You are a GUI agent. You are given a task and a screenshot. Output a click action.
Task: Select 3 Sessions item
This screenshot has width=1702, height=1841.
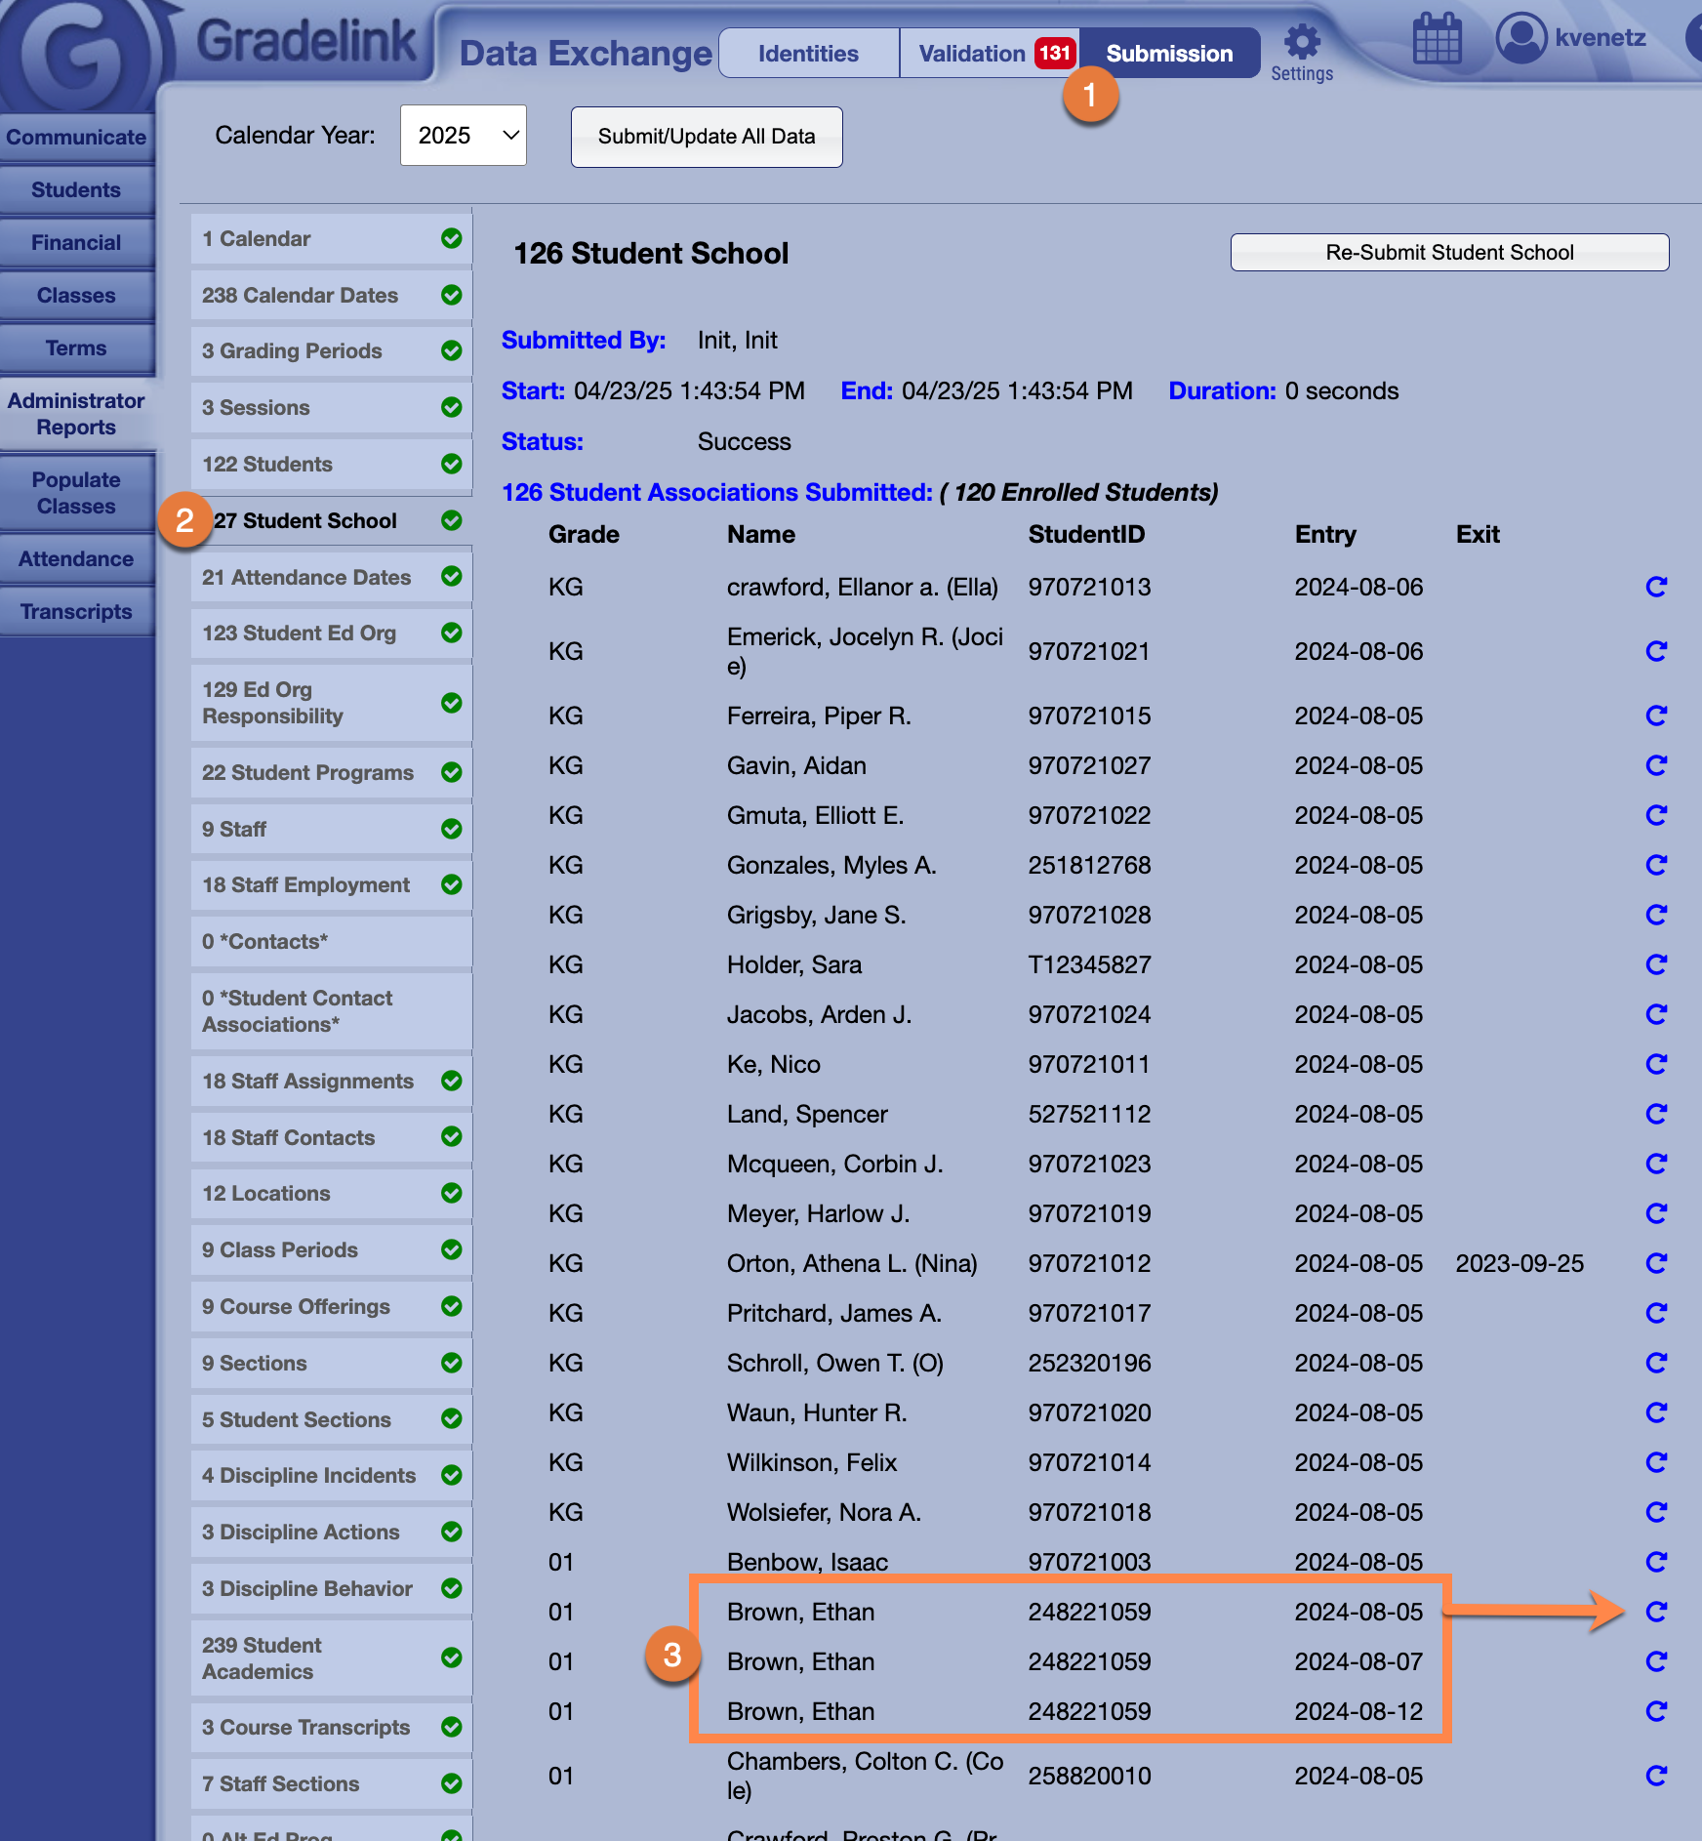coord(332,408)
